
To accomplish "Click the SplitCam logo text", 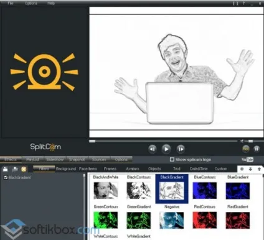I will pos(45,147).
